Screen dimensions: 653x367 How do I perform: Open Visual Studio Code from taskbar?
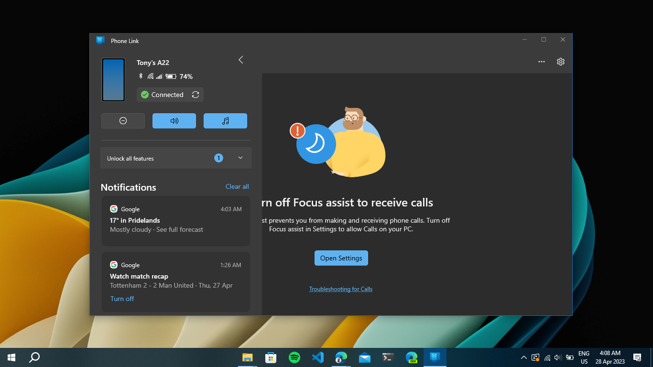click(x=317, y=357)
